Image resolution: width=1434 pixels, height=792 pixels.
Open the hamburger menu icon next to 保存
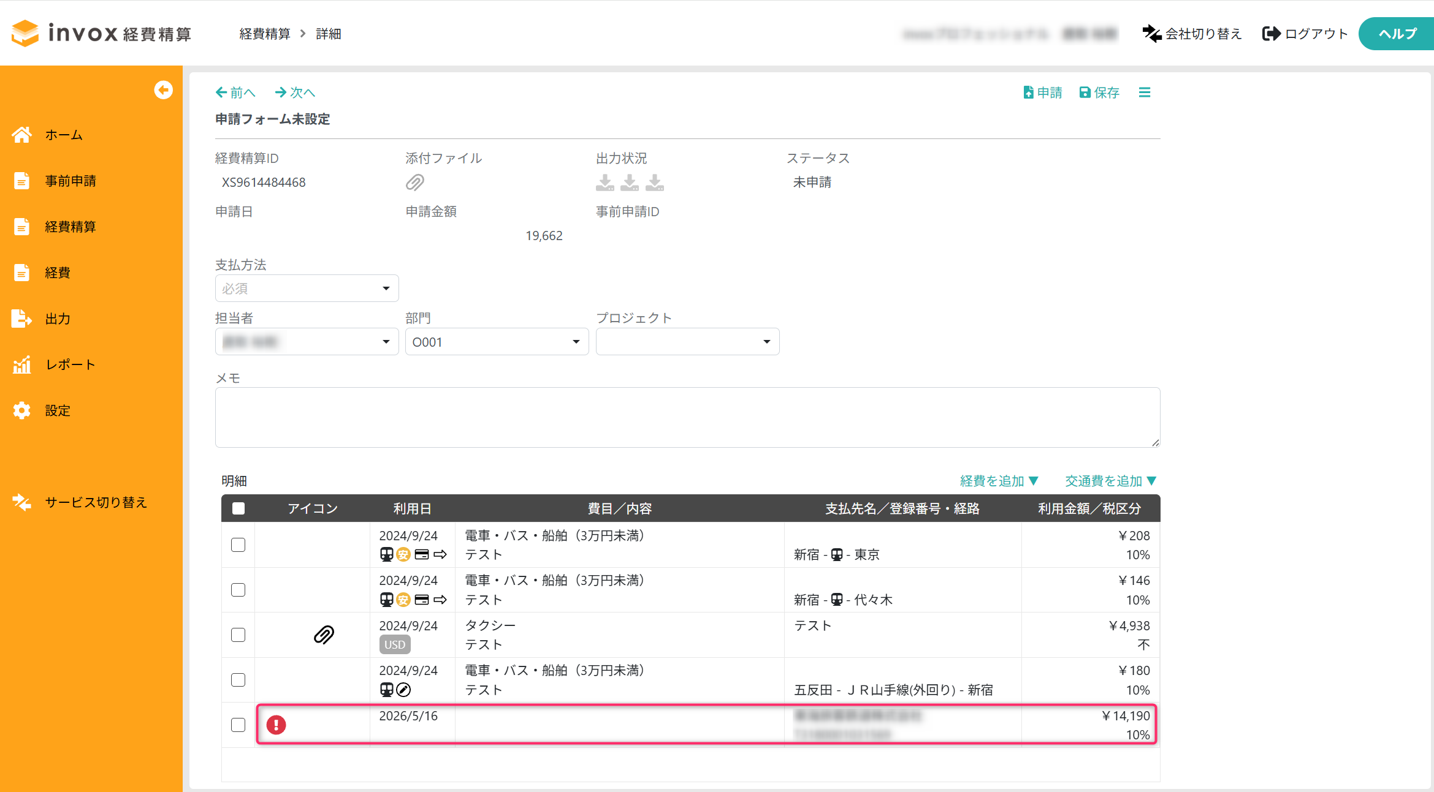1144,92
